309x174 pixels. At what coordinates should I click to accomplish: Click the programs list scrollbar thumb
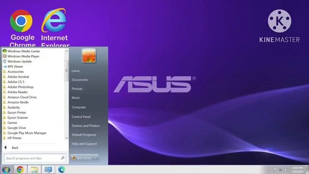click(x=67, y=71)
